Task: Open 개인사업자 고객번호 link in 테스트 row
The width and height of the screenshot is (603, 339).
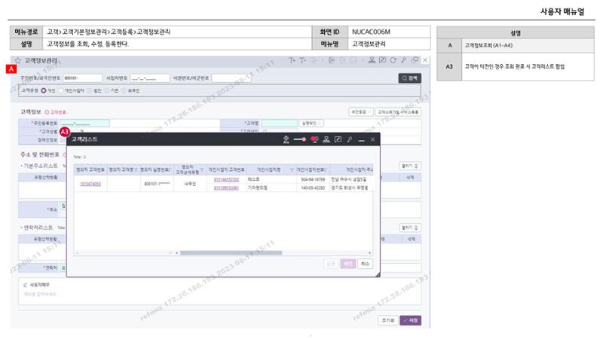Action: (226, 179)
